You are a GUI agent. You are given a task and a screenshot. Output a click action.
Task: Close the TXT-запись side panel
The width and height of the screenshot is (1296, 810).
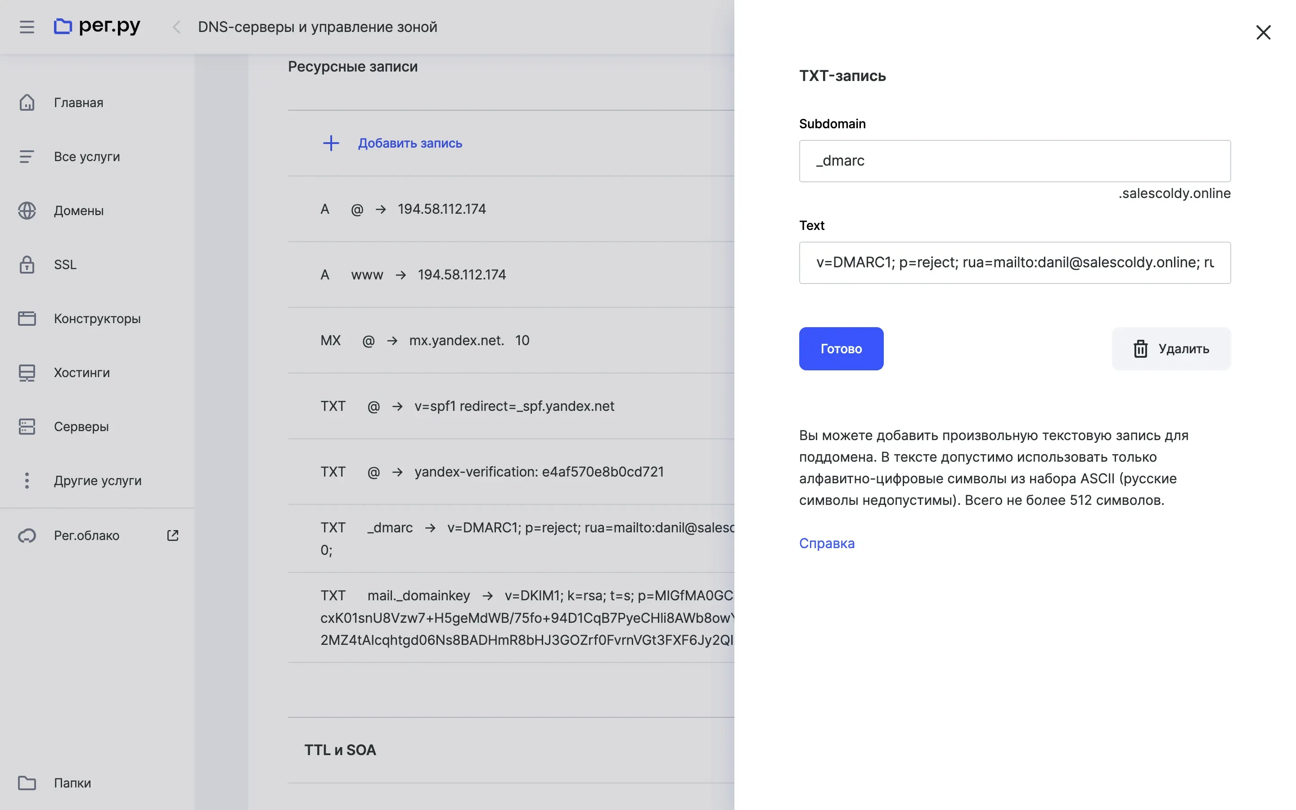1263,33
